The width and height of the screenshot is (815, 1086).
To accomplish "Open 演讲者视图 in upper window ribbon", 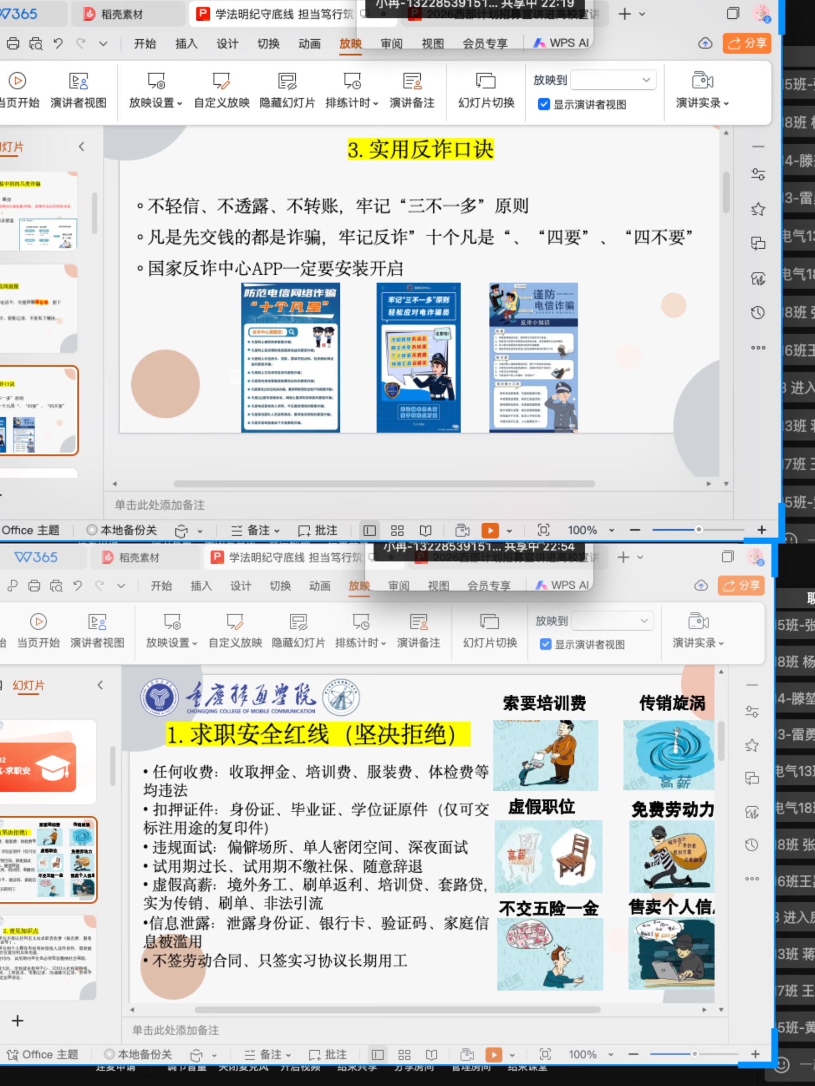I will tap(79, 90).
